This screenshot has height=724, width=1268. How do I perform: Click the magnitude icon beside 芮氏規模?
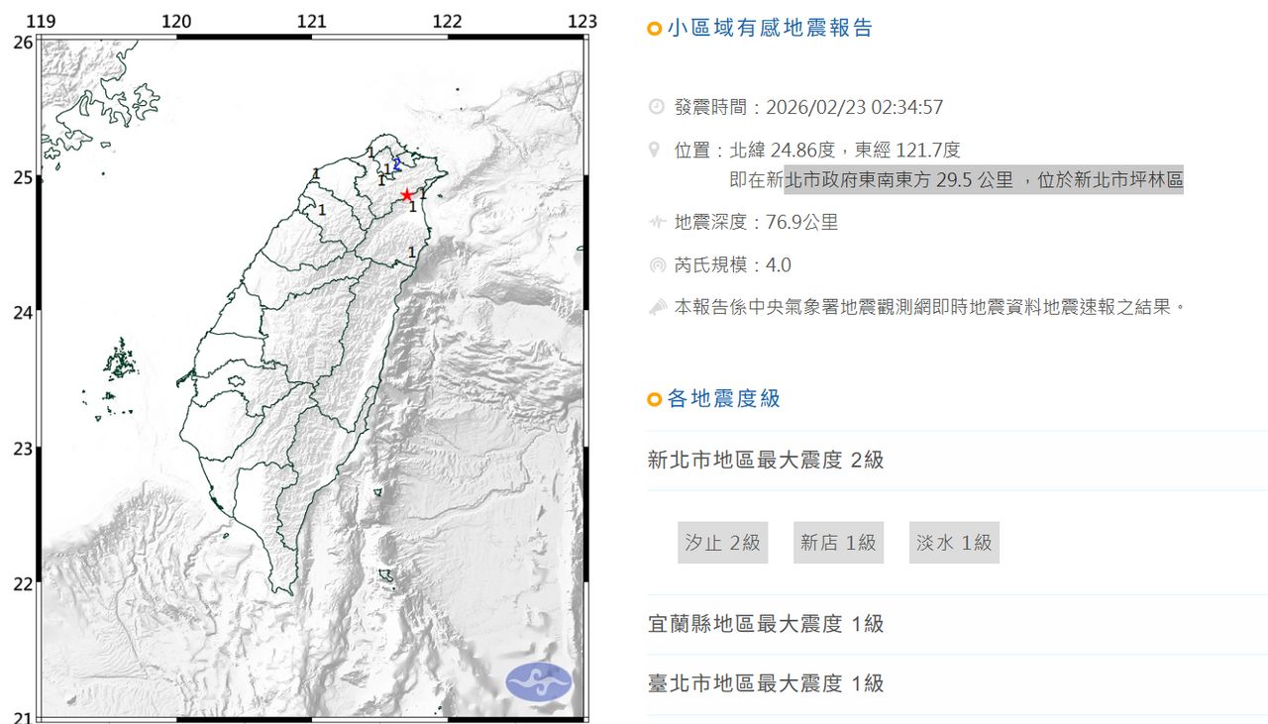[x=656, y=264]
